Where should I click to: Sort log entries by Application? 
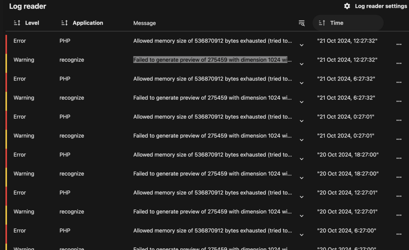(82, 23)
